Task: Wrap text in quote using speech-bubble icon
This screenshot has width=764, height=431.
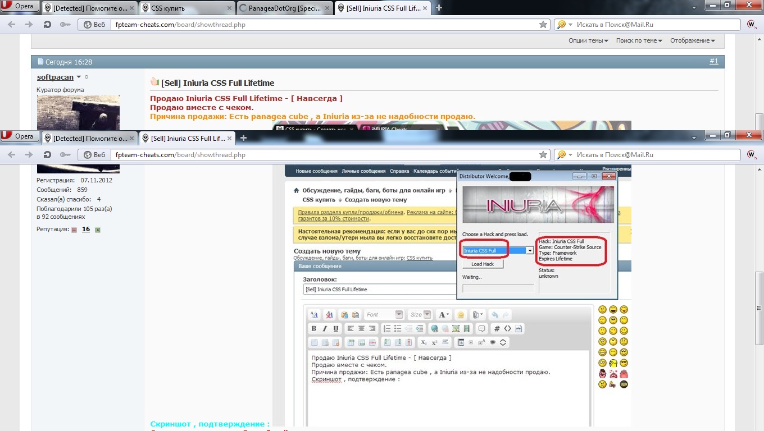Action: 481,328
